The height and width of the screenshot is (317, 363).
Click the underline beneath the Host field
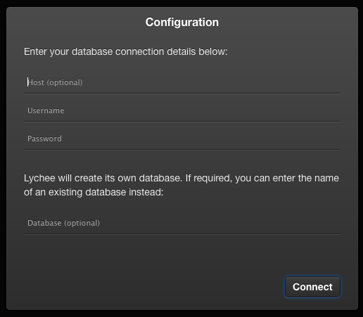coord(182,93)
